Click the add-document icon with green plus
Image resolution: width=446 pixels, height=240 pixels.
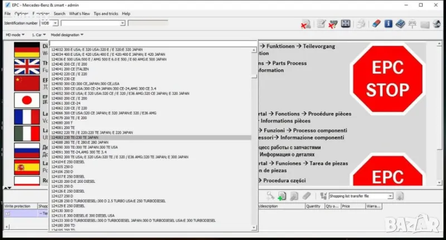(282, 196)
